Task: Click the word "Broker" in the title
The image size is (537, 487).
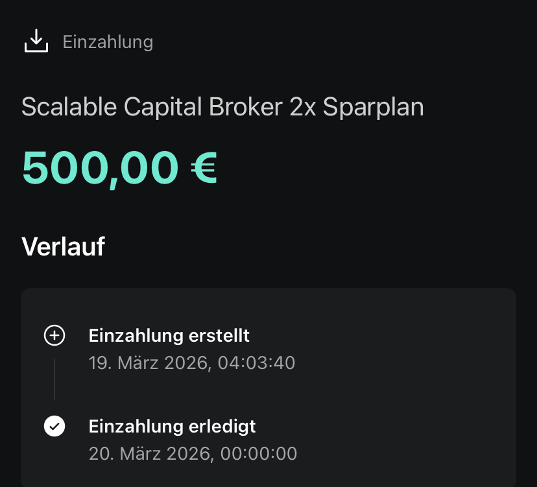Action: pyautogui.click(x=246, y=106)
